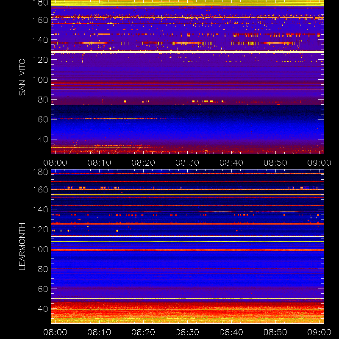Click San Vito plot's 100 frequency label

[40, 80]
